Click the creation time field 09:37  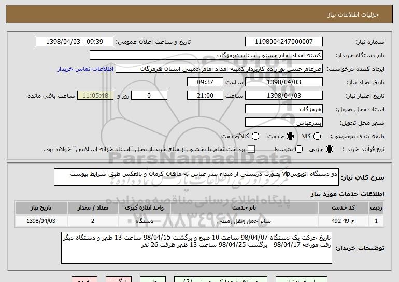(205, 82)
